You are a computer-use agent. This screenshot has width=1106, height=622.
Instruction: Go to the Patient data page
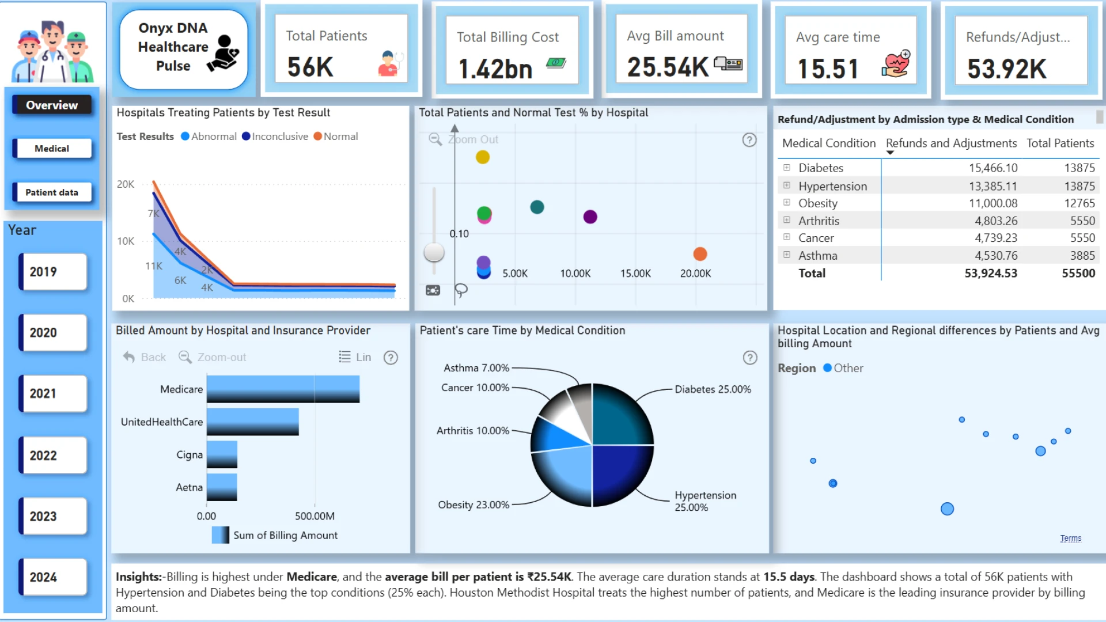[52, 192]
